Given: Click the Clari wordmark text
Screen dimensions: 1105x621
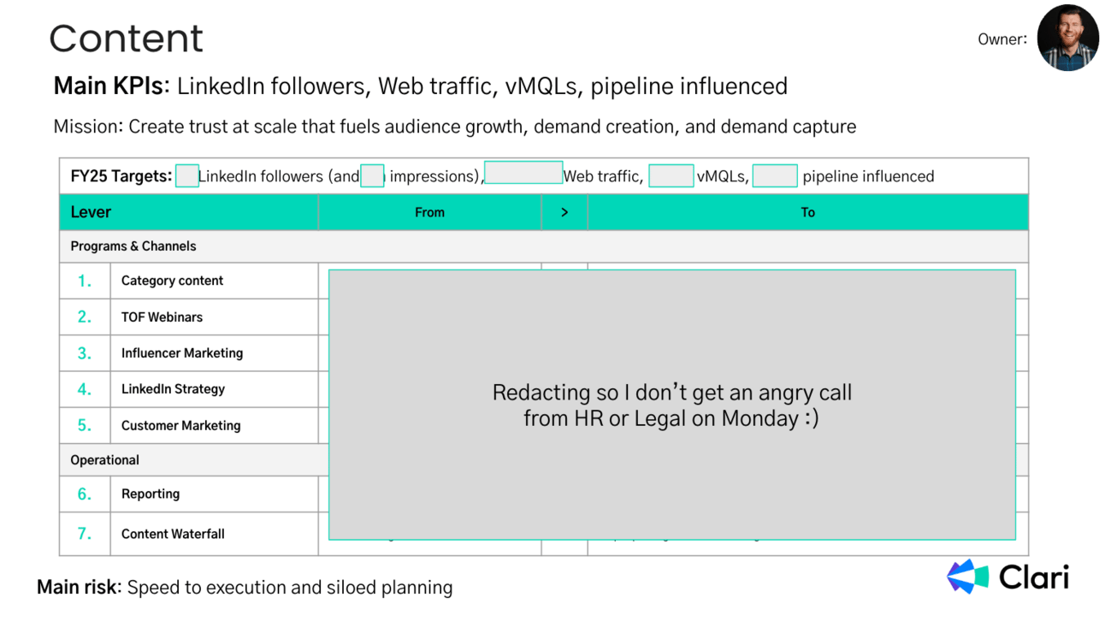Looking at the screenshot, I should point(1034,577).
